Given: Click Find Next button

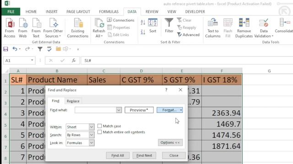Looking at the screenshot, I should (x=144, y=155).
